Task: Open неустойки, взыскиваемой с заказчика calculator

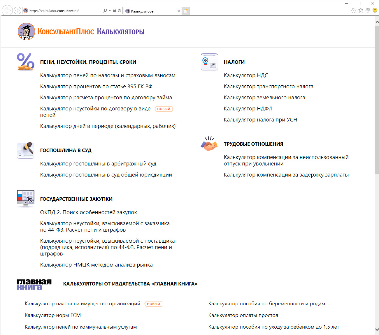Action: (x=105, y=226)
